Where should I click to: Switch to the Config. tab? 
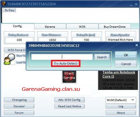click(x=18, y=26)
